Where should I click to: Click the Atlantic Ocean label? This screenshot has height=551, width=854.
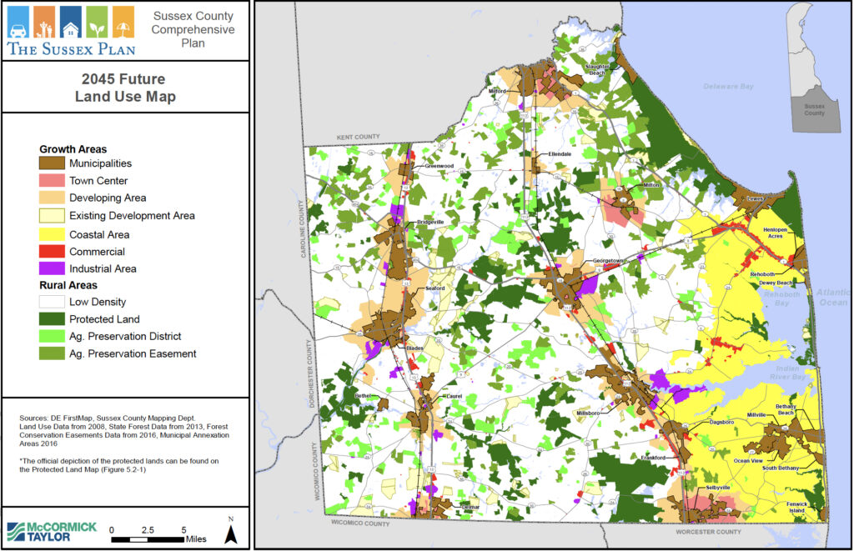click(x=833, y=298)
